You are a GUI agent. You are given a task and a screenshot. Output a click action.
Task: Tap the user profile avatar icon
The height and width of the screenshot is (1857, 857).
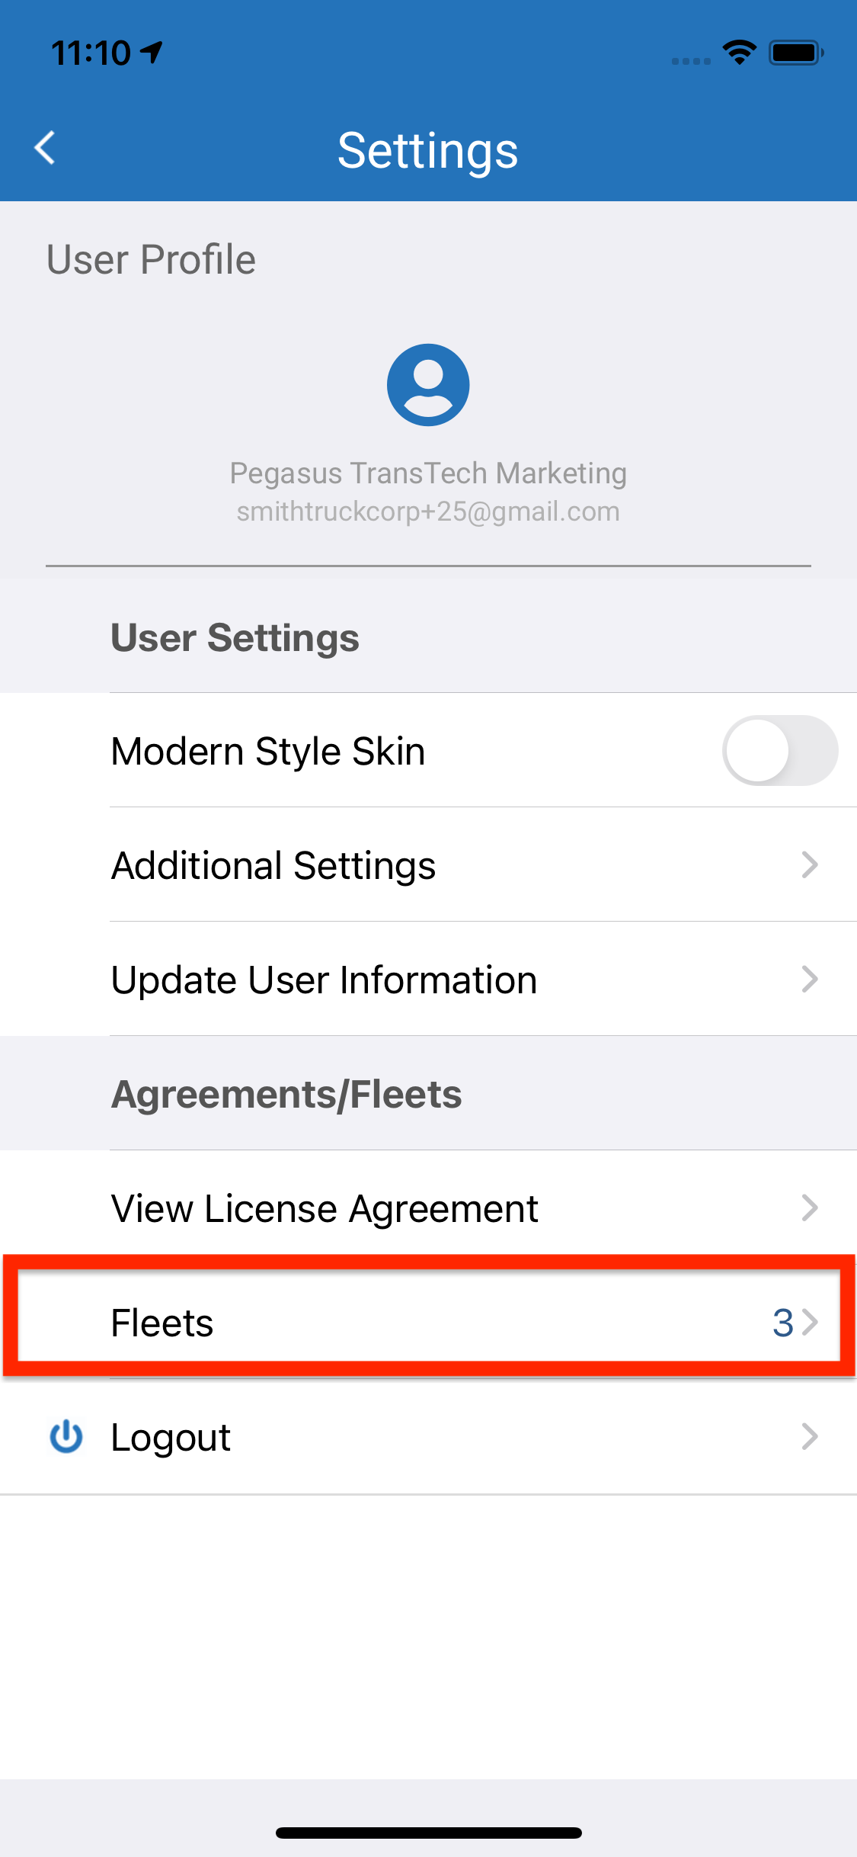point(428,385)
